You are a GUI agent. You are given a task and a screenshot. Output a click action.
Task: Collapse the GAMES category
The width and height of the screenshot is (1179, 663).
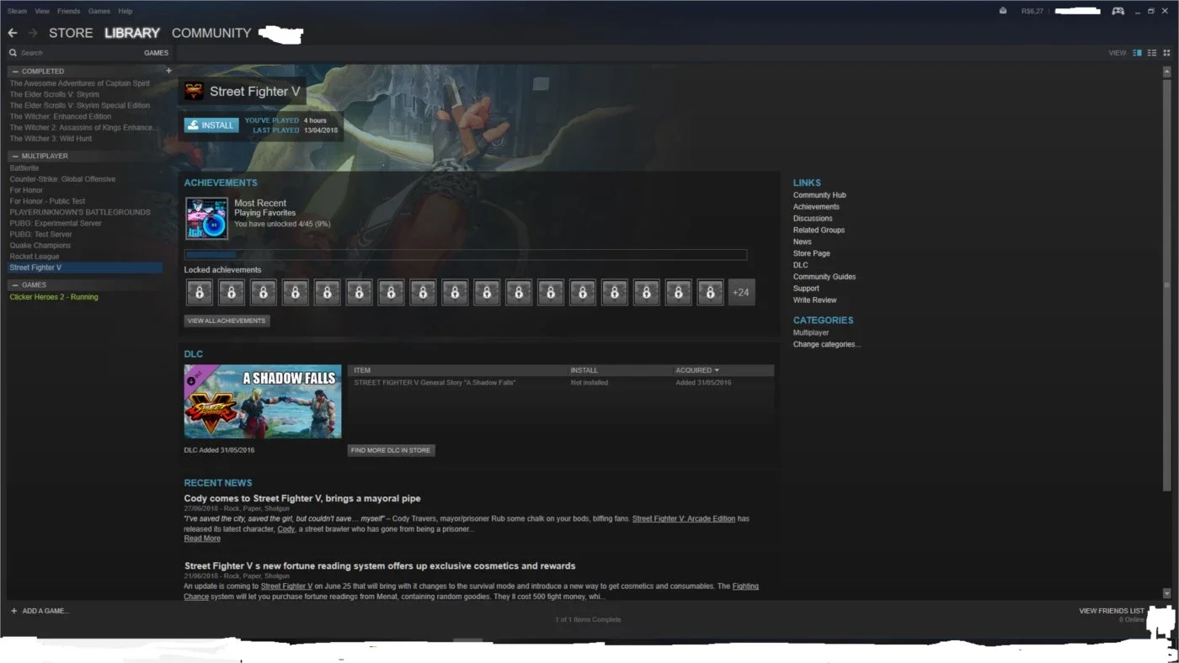(15, 285)
